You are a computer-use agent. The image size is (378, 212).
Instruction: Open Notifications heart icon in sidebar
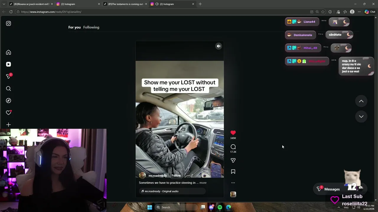[9, 113]
